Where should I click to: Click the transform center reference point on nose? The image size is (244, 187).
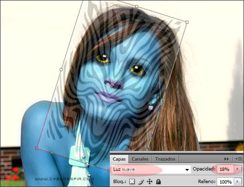point(112,85)
